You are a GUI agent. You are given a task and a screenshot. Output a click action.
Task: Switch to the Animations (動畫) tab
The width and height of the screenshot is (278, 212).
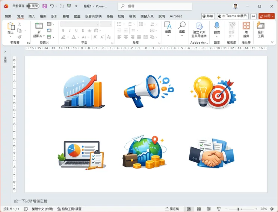[x=77, y=16]
